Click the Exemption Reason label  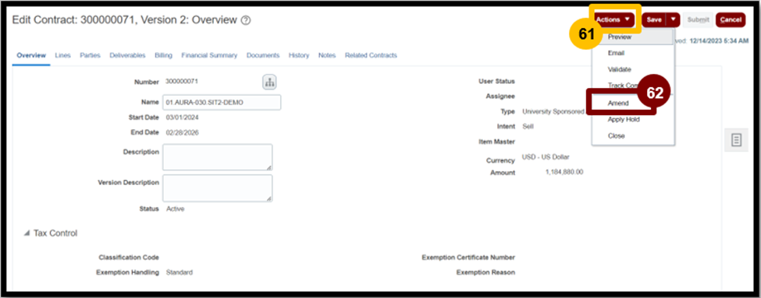click(485, 272)
